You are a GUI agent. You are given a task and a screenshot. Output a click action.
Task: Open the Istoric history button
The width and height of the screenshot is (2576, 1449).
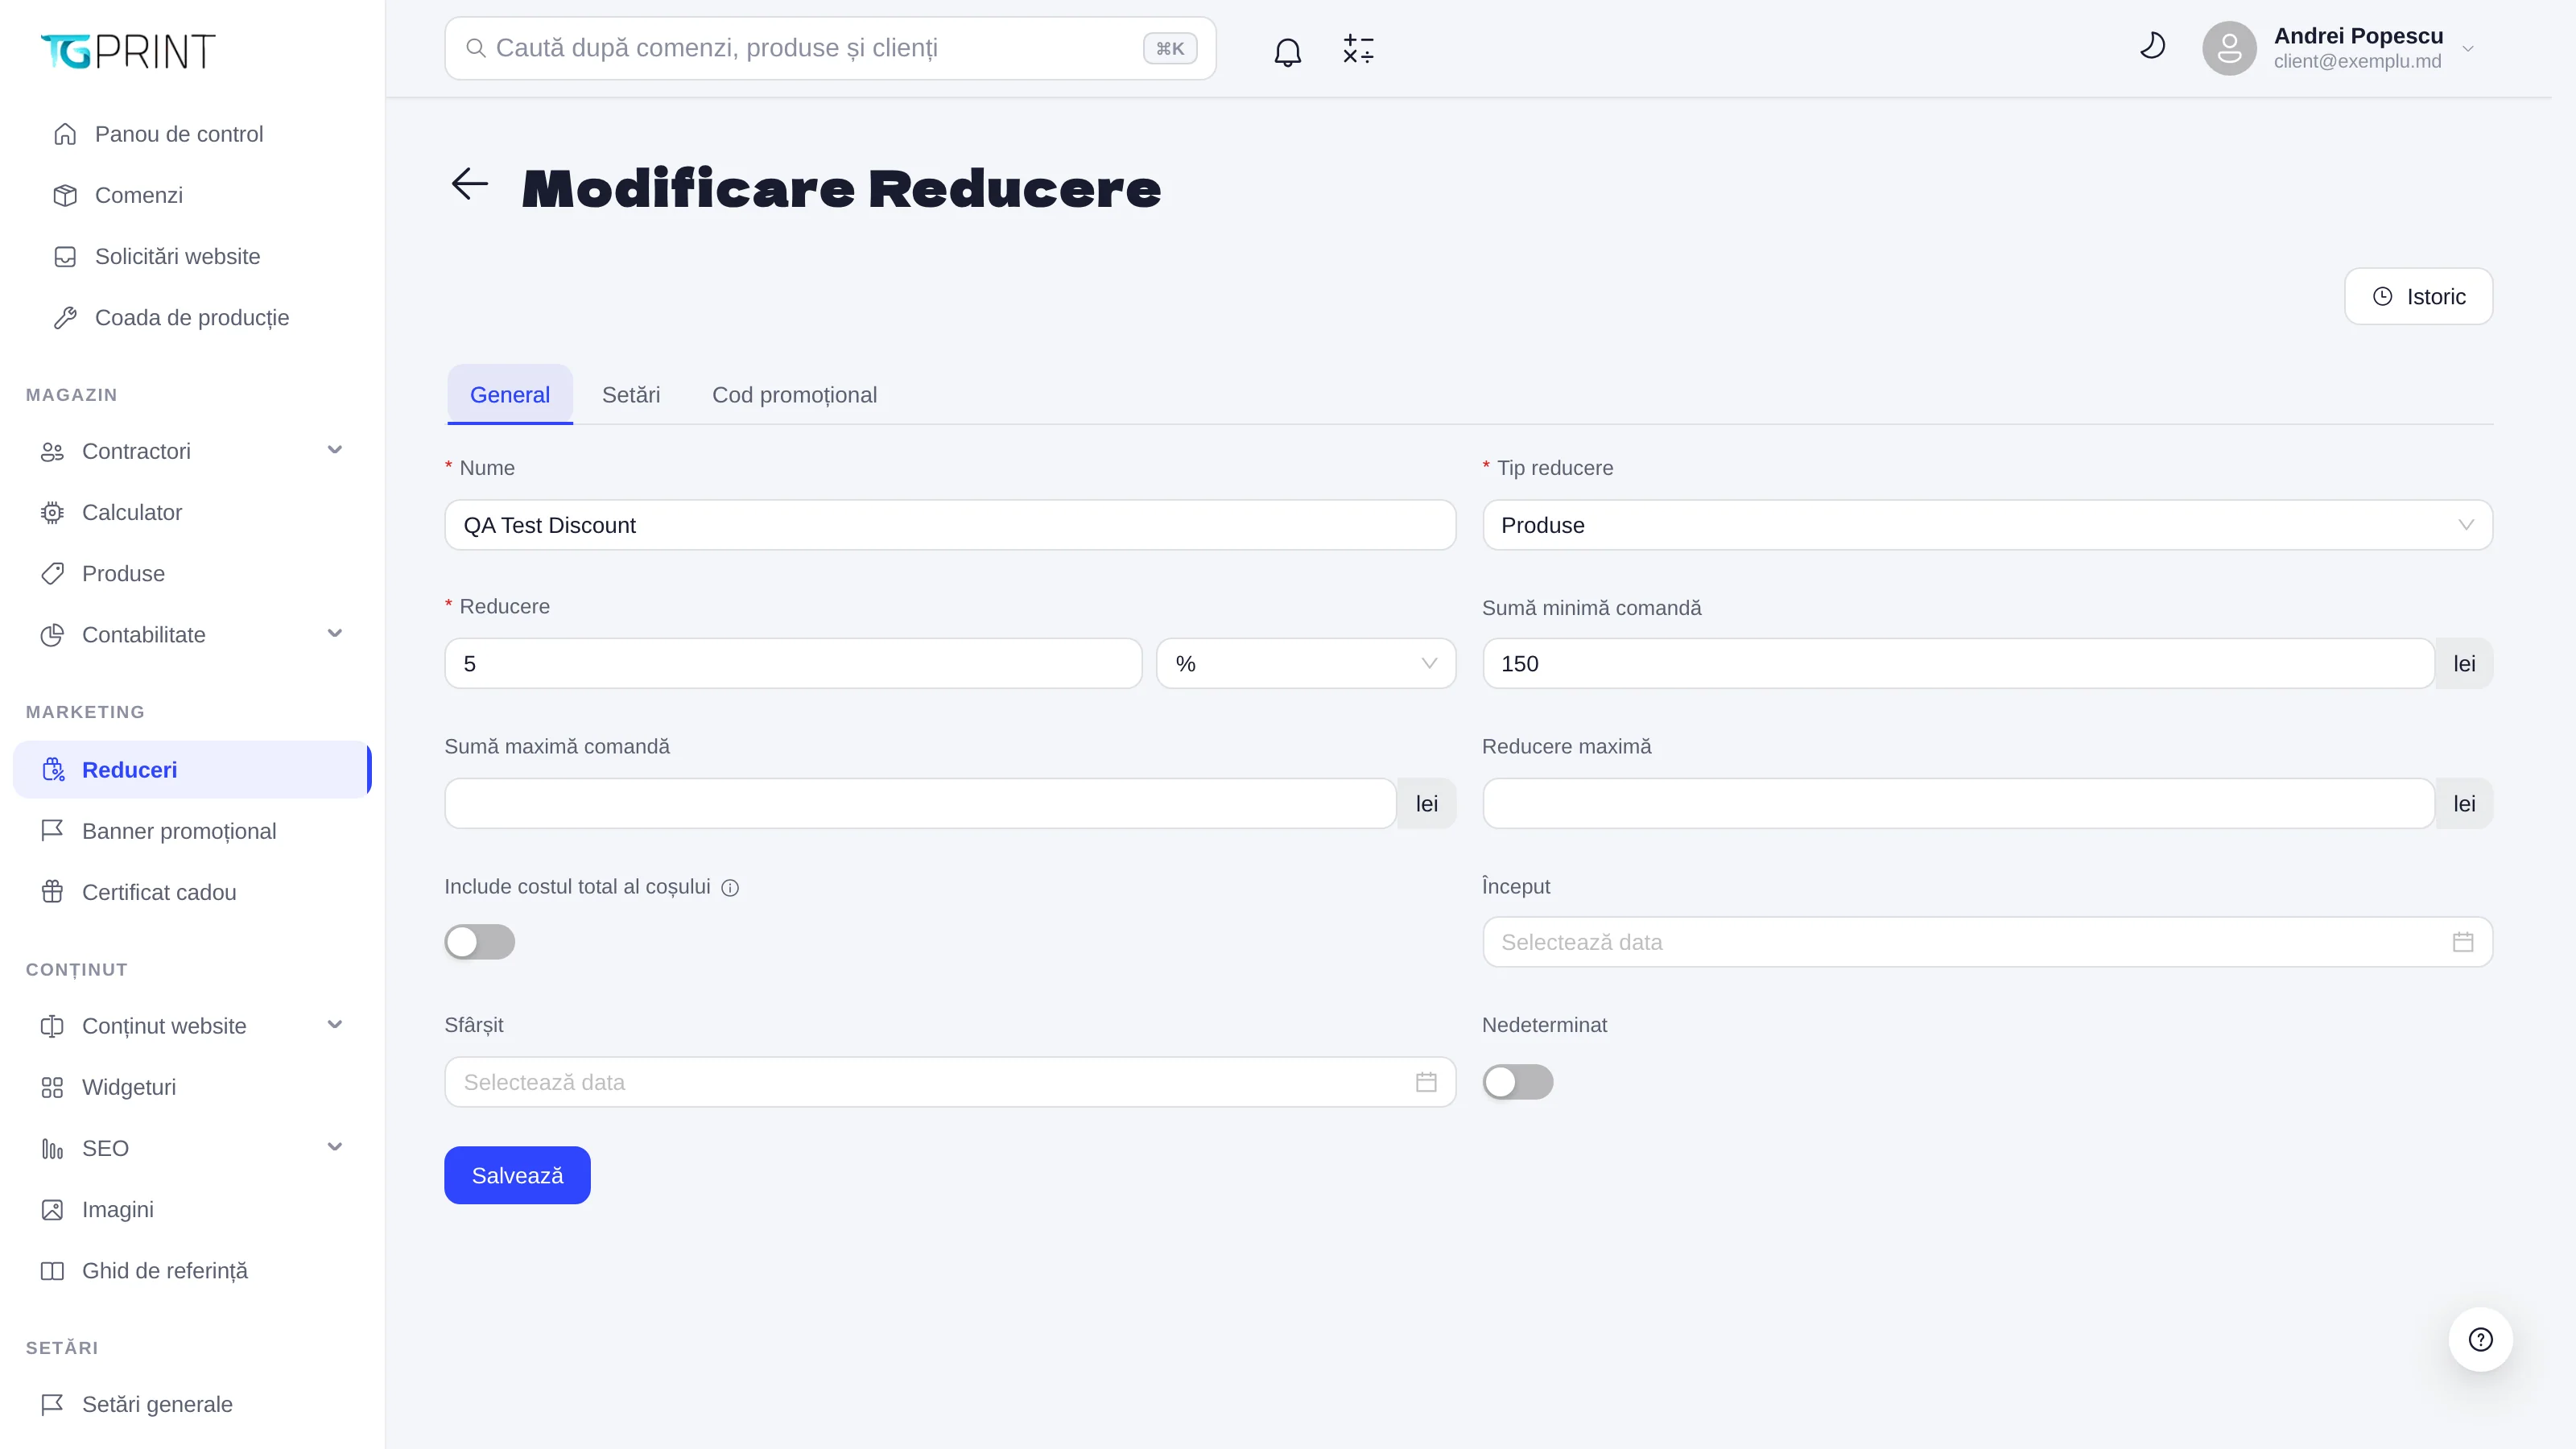click(x=2418, y=297)
